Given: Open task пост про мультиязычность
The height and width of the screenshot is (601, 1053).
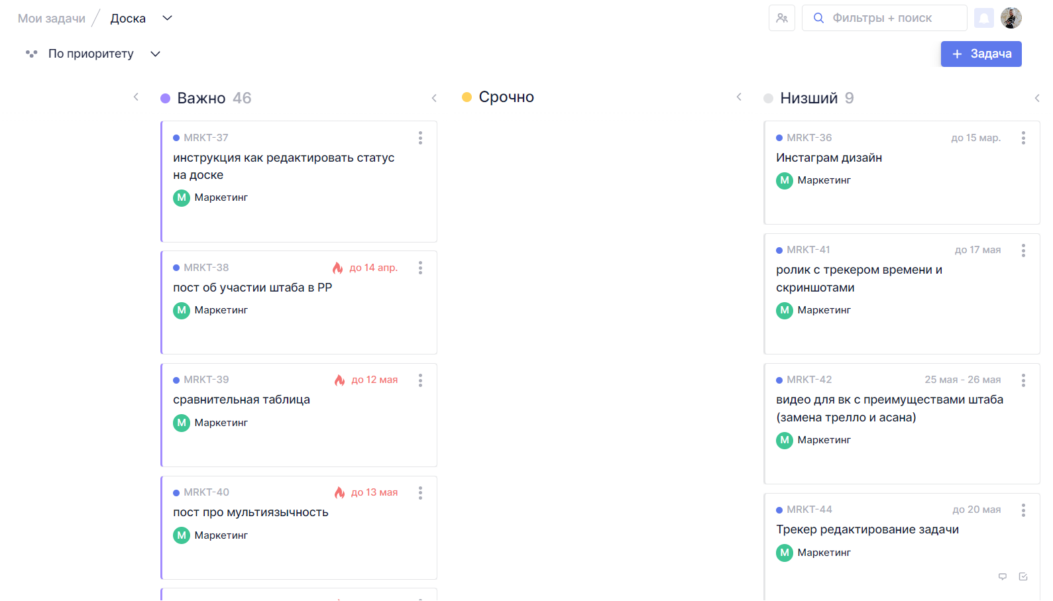Looking at the screenshot, I should click(x=250, y=512).
